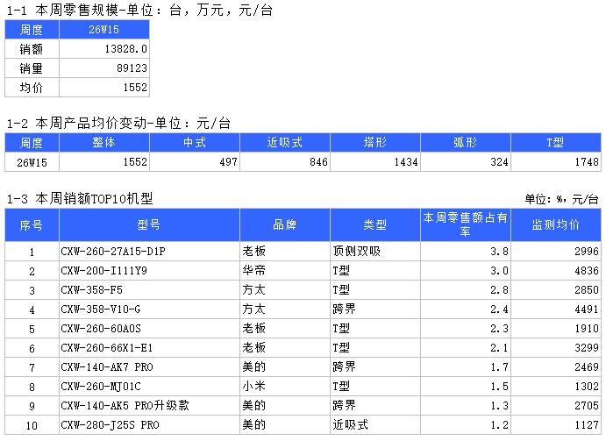Select the 中式 average price 497
606x441 pixels.
228,162
